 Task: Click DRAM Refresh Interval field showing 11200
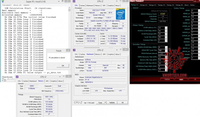(x=163, y=54)
